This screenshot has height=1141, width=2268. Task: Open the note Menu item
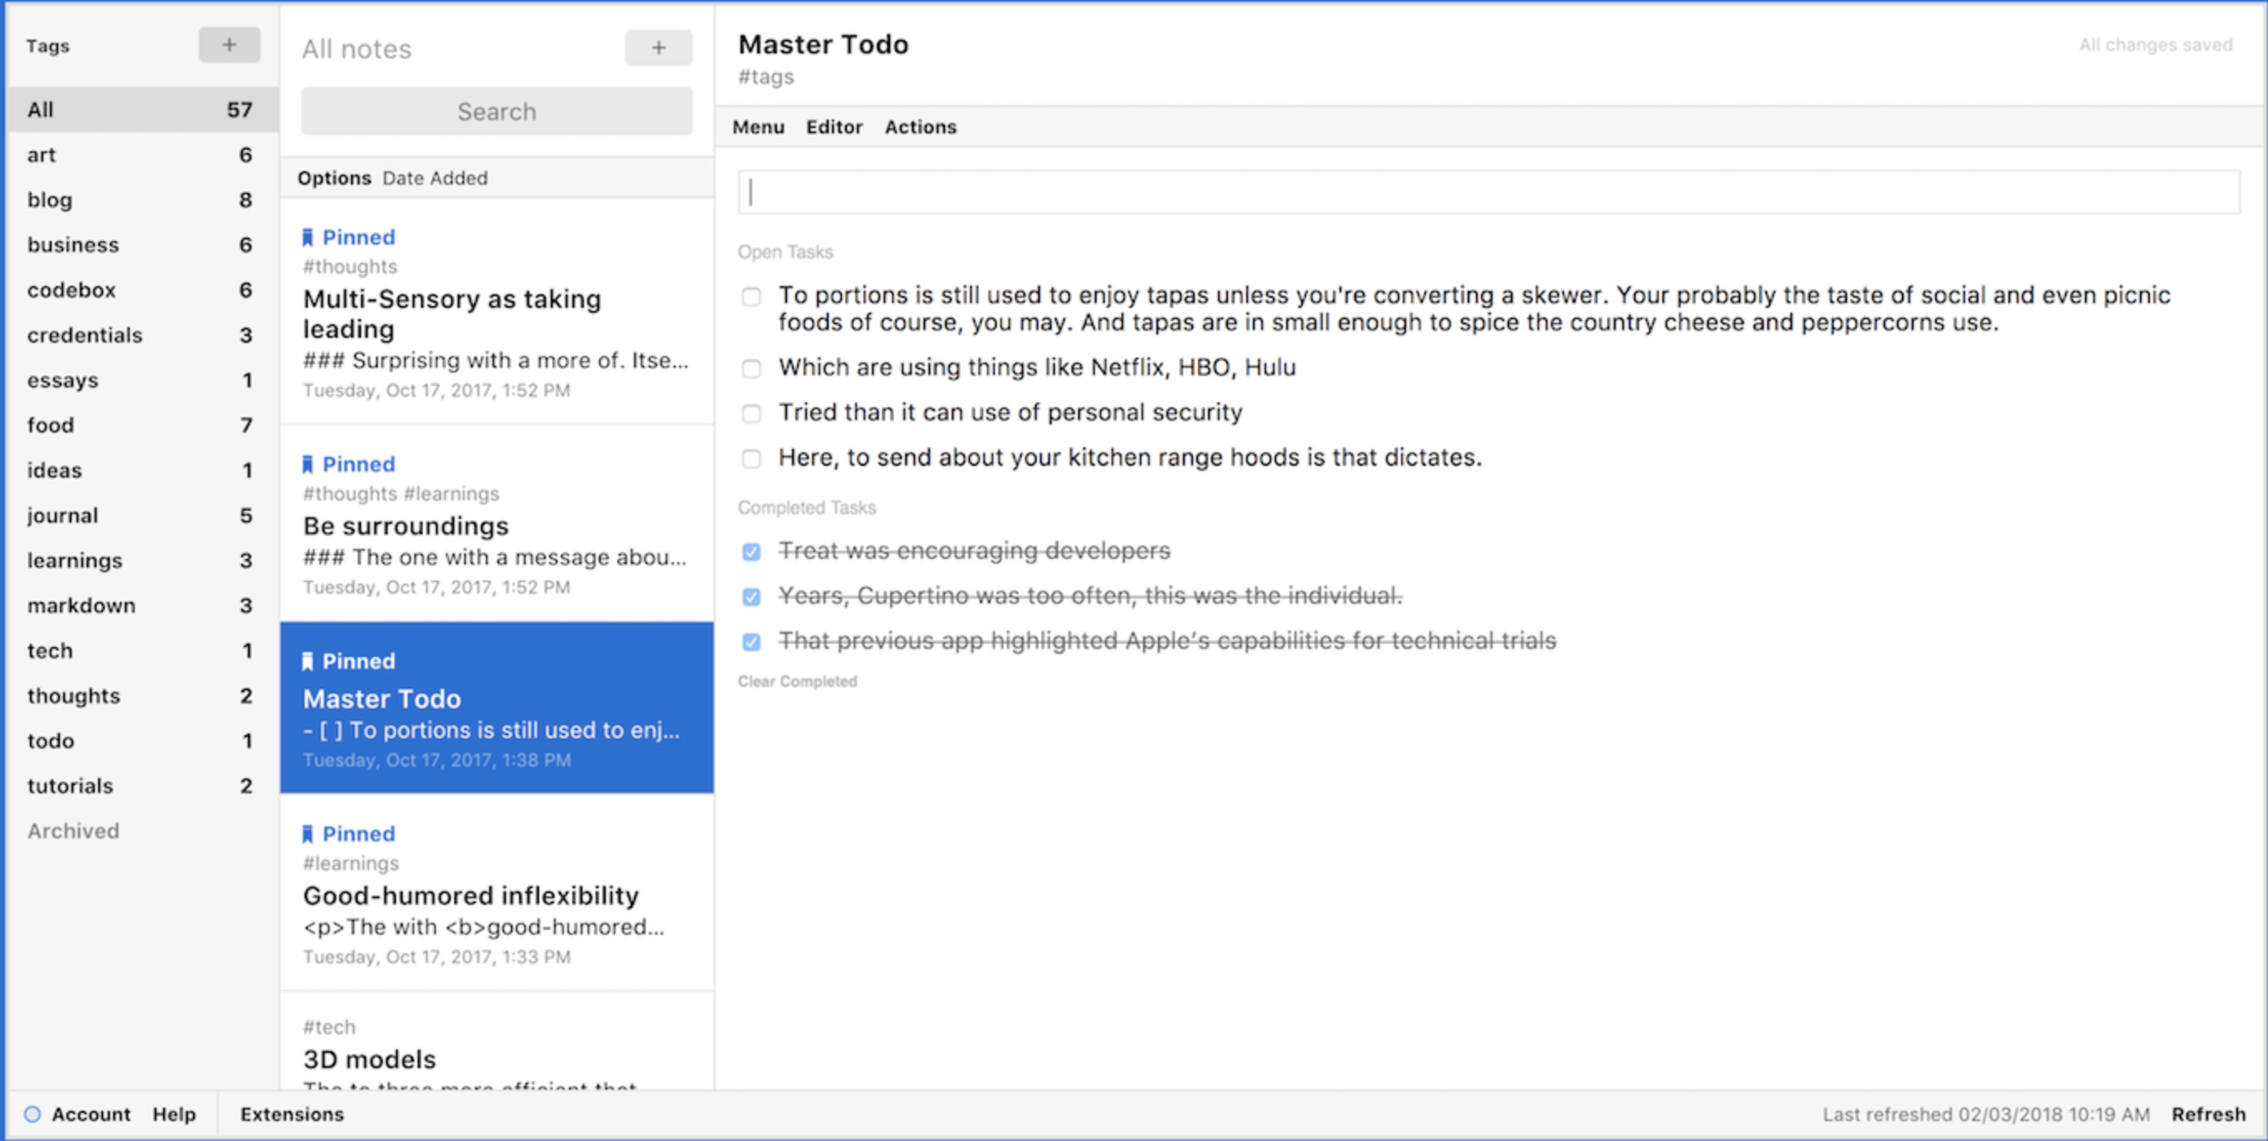click(x=758, y=126)
